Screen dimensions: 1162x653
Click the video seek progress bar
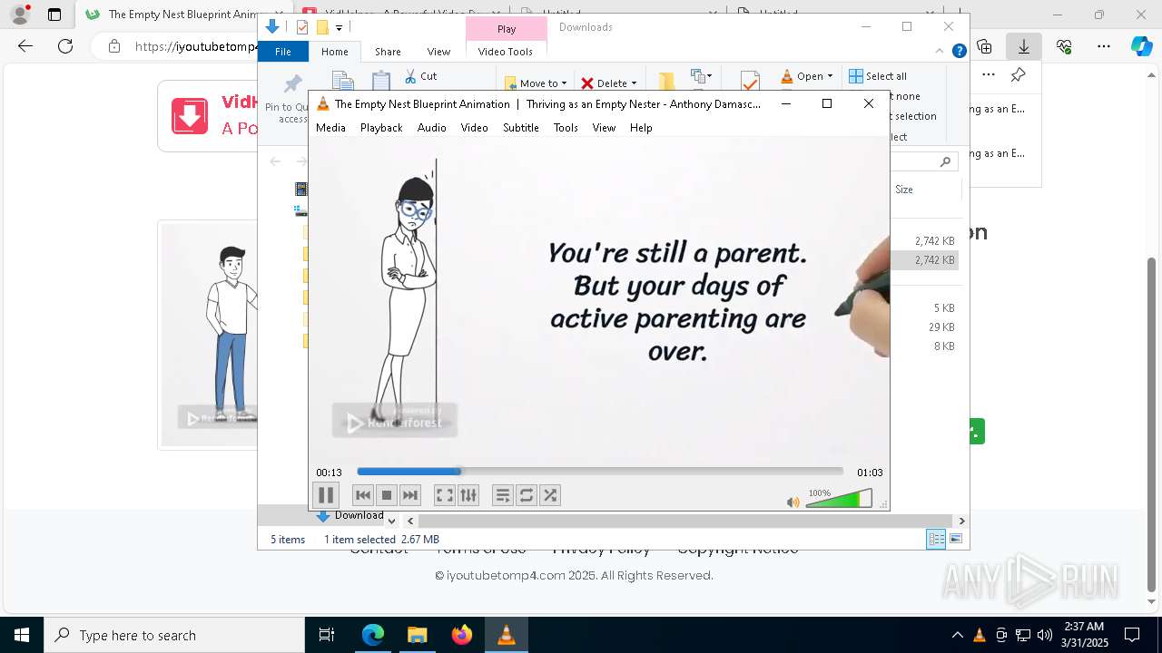(599, 472)
